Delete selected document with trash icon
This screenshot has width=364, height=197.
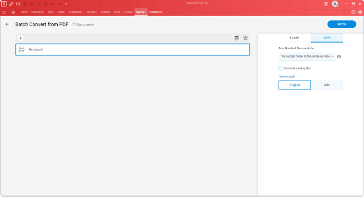click(x=236, y=38)
